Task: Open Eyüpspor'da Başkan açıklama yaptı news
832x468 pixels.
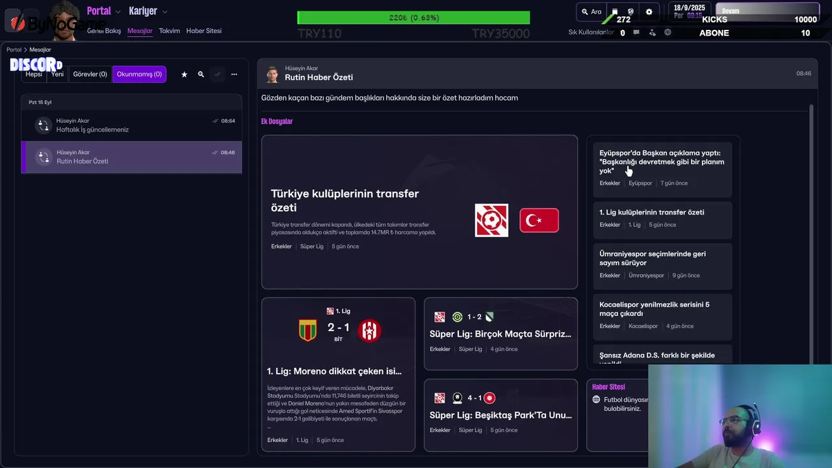Action: pyautogui.click(x=662, y=169)
